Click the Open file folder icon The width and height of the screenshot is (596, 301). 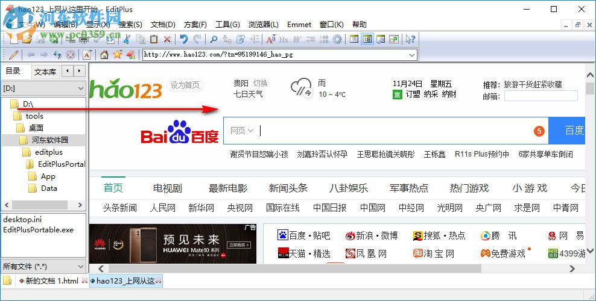(x=27, y=39)
